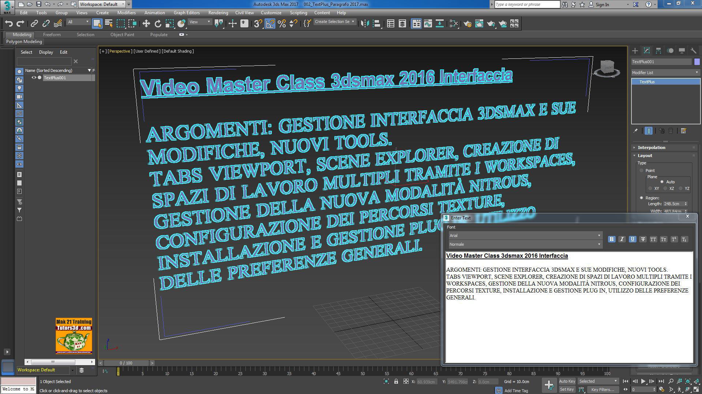Click the Set Key button
702x394 pixels.
[x=567, y=390]
